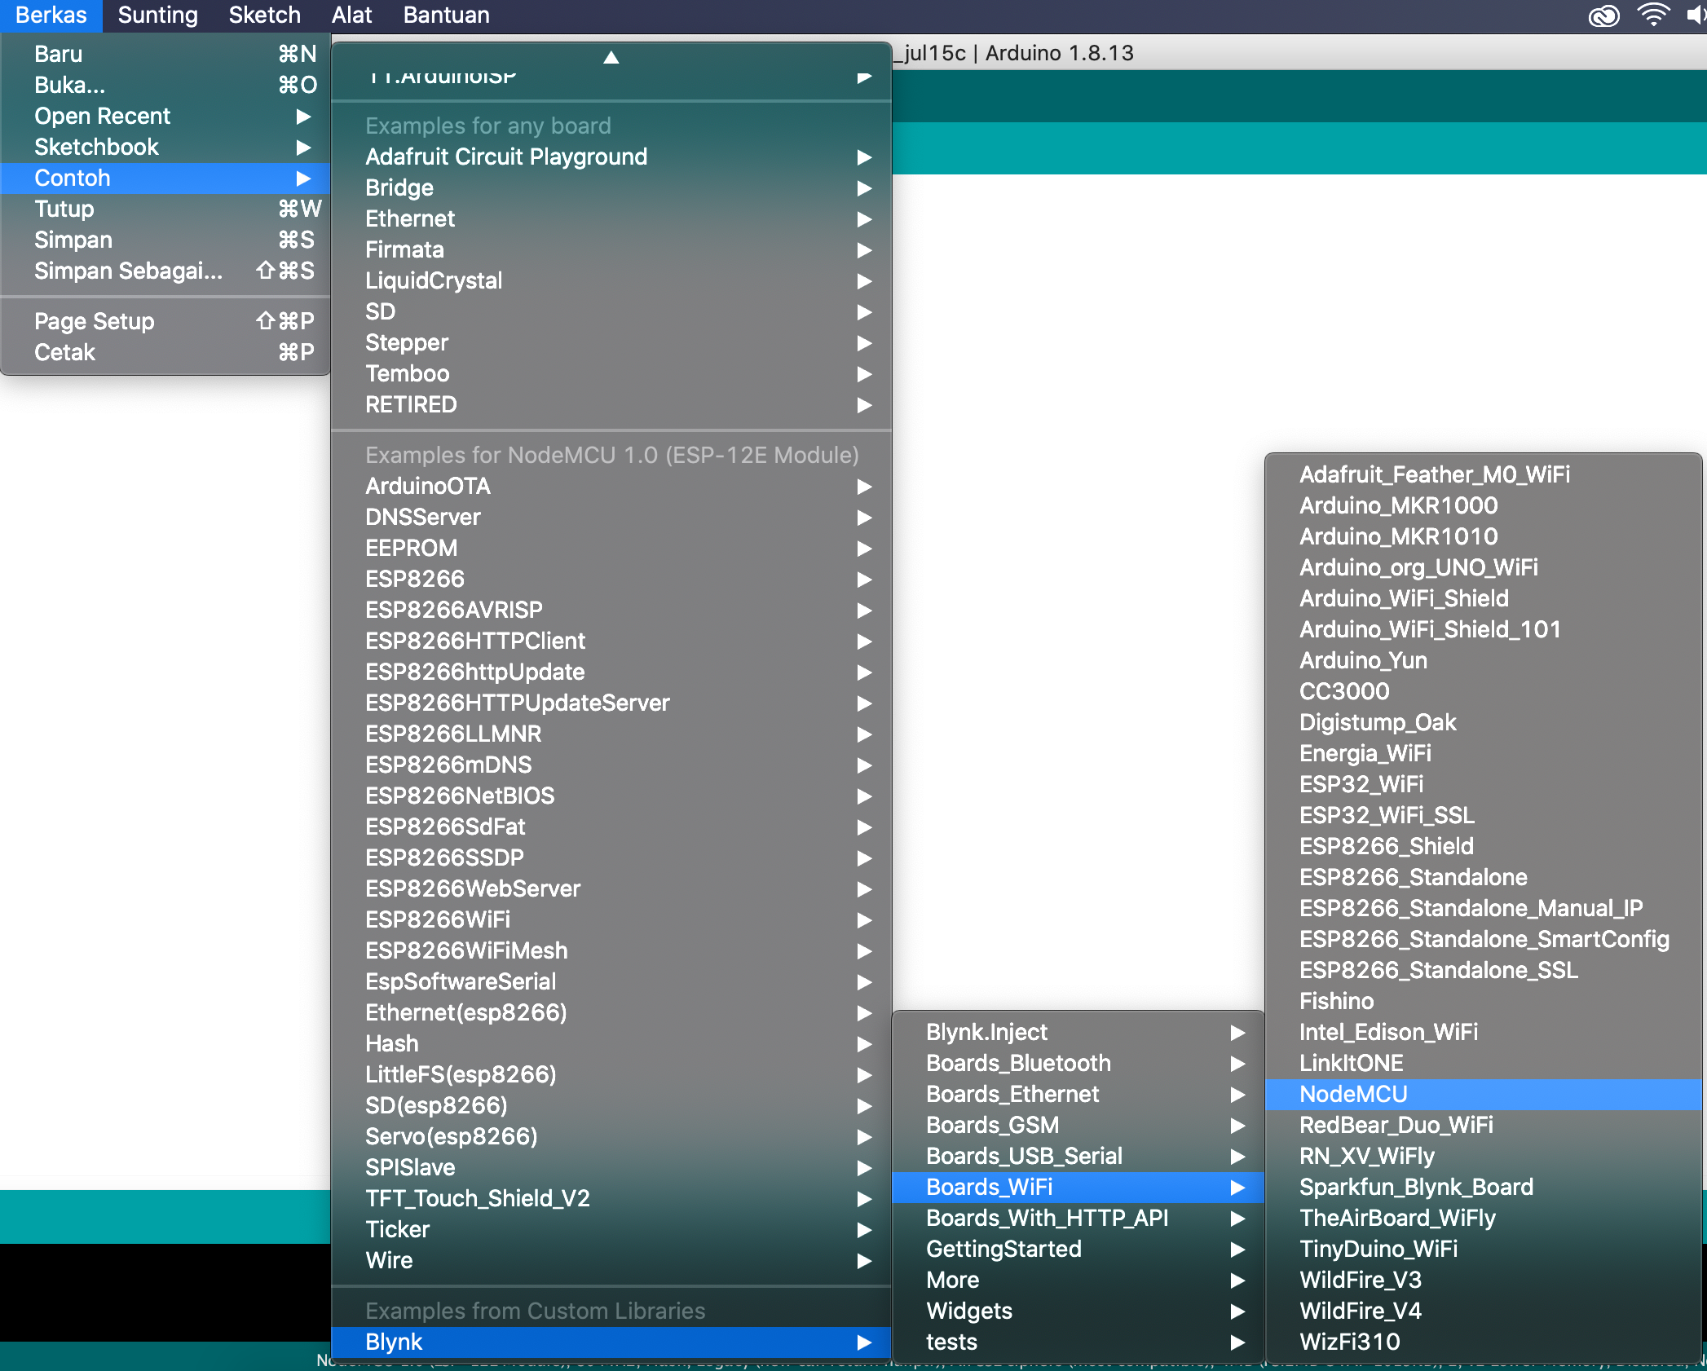This screenshot has height=1371, width=1707.
Task: Select the NodeMCU example
Action: [1353, 1094]
